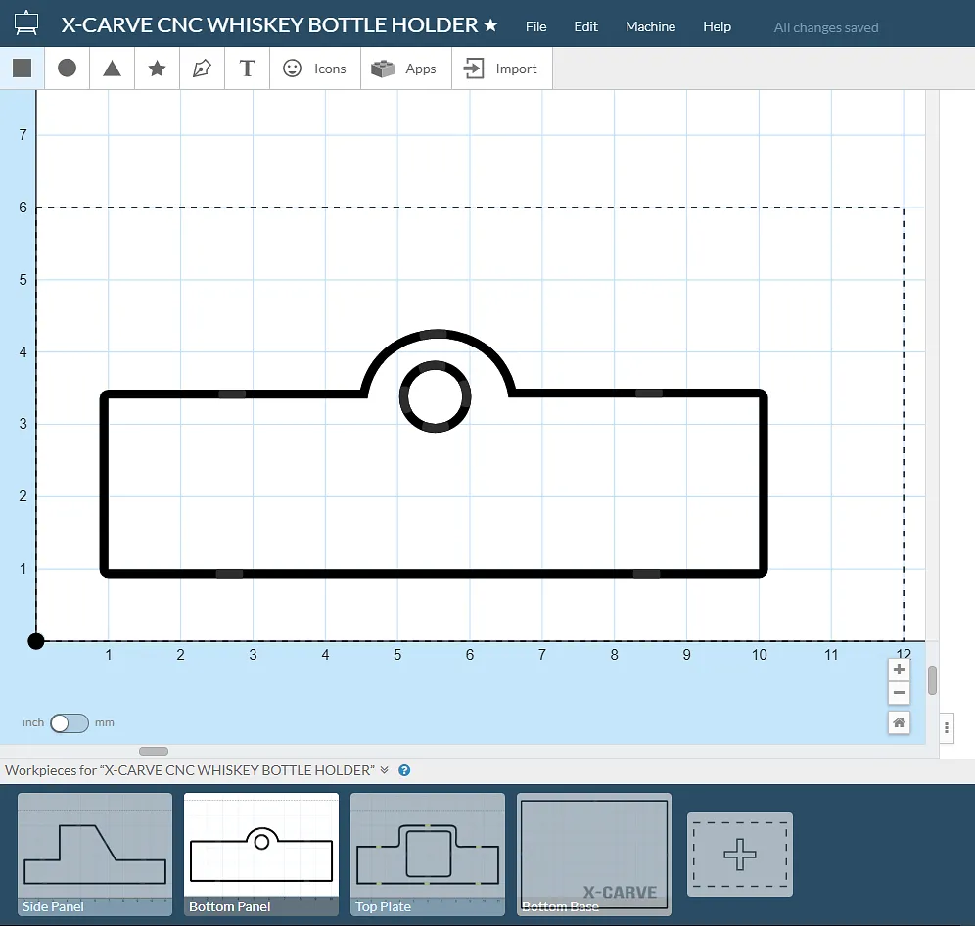Reset the view with home button

coord(899,723)
